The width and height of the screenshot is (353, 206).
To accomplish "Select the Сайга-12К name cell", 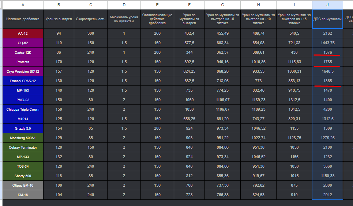I will click(23, 52).
